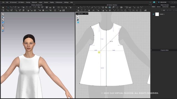Open the Edit menu
This screenshot has width=177, height=99.
click(7, 2)
